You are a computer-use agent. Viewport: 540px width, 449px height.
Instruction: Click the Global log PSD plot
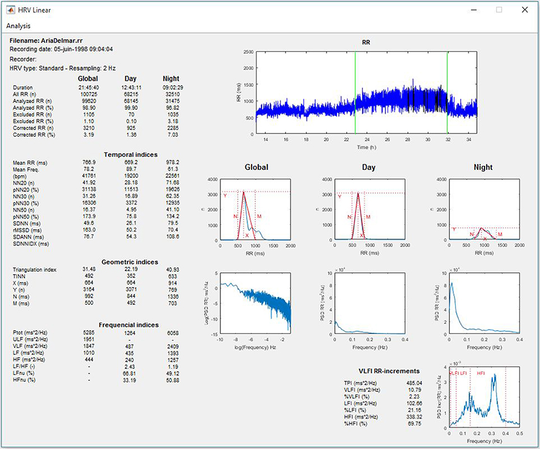pos(255,303)
